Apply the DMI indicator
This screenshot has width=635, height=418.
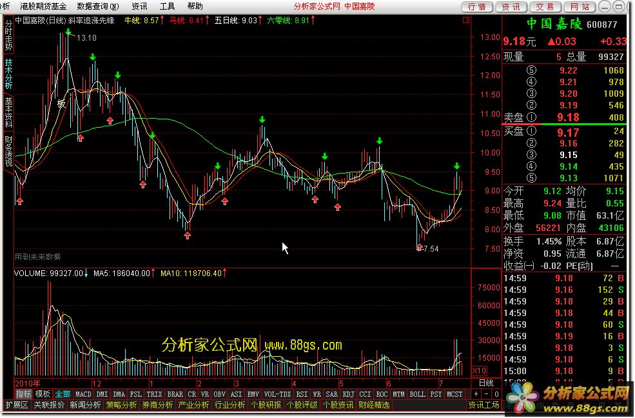[x=102, y=394]
